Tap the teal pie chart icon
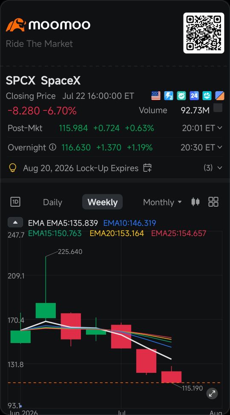Screen dimensions: 230x415 [x=207, y=95]
